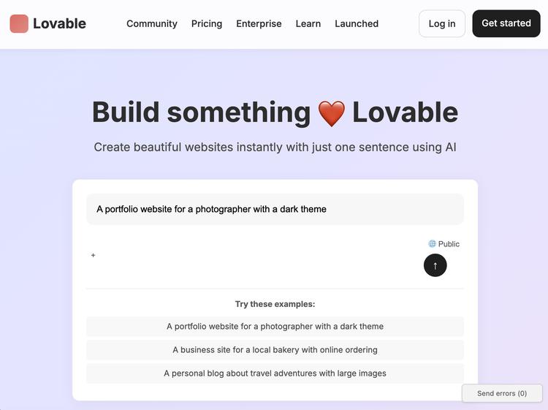Click the Log in button
This screenshot has height=410, width=548.
442,23
